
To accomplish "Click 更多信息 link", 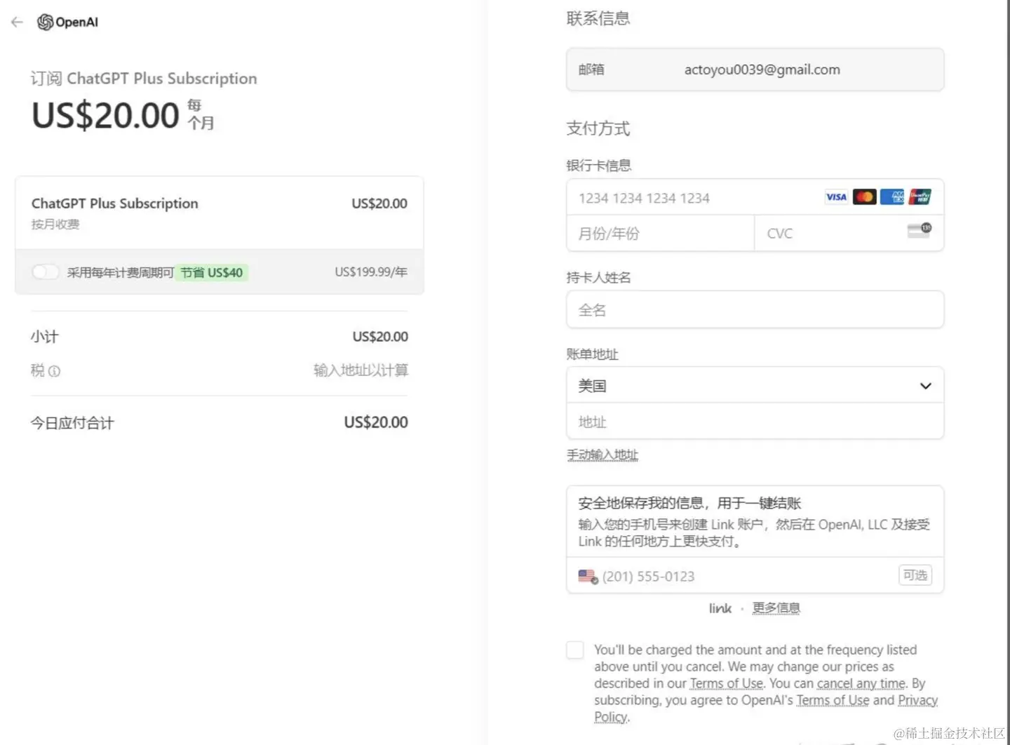I will (776, 608).
